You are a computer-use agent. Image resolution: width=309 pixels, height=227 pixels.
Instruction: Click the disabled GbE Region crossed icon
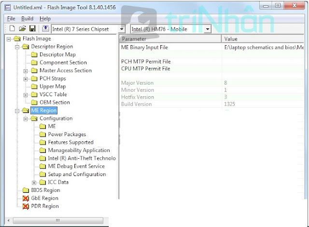click(x=26, y=198)
